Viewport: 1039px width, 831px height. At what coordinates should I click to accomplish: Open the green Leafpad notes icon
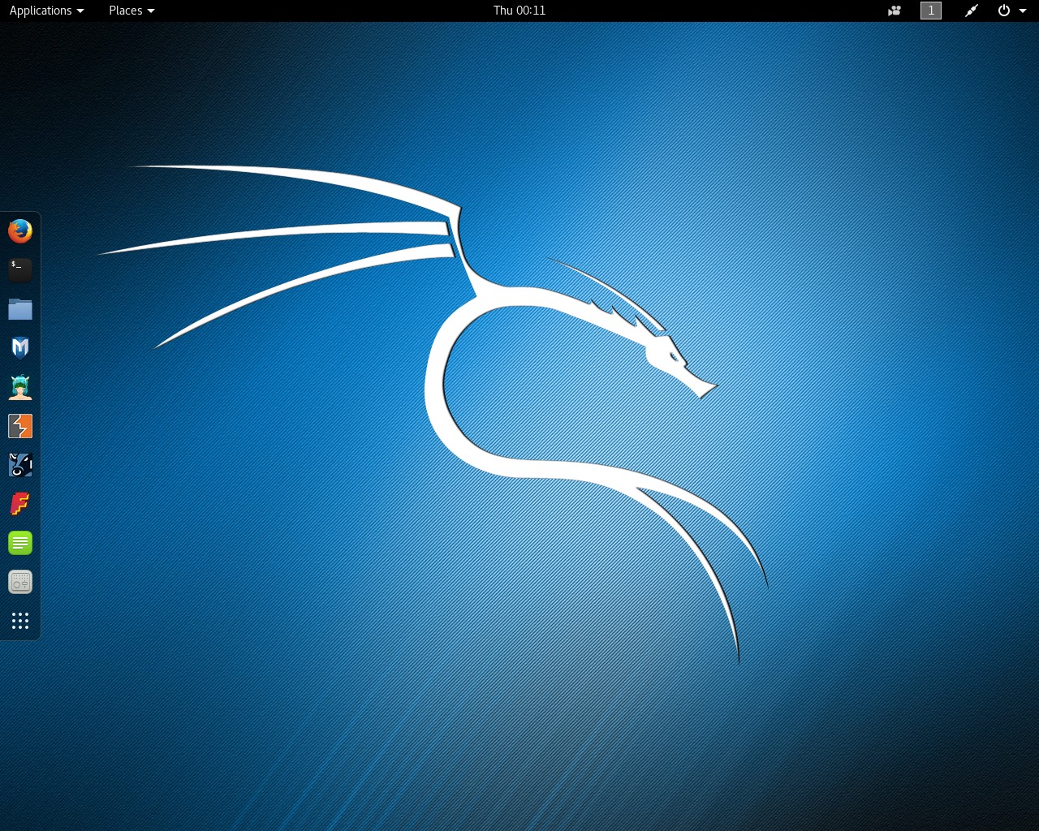pos(20,543)
